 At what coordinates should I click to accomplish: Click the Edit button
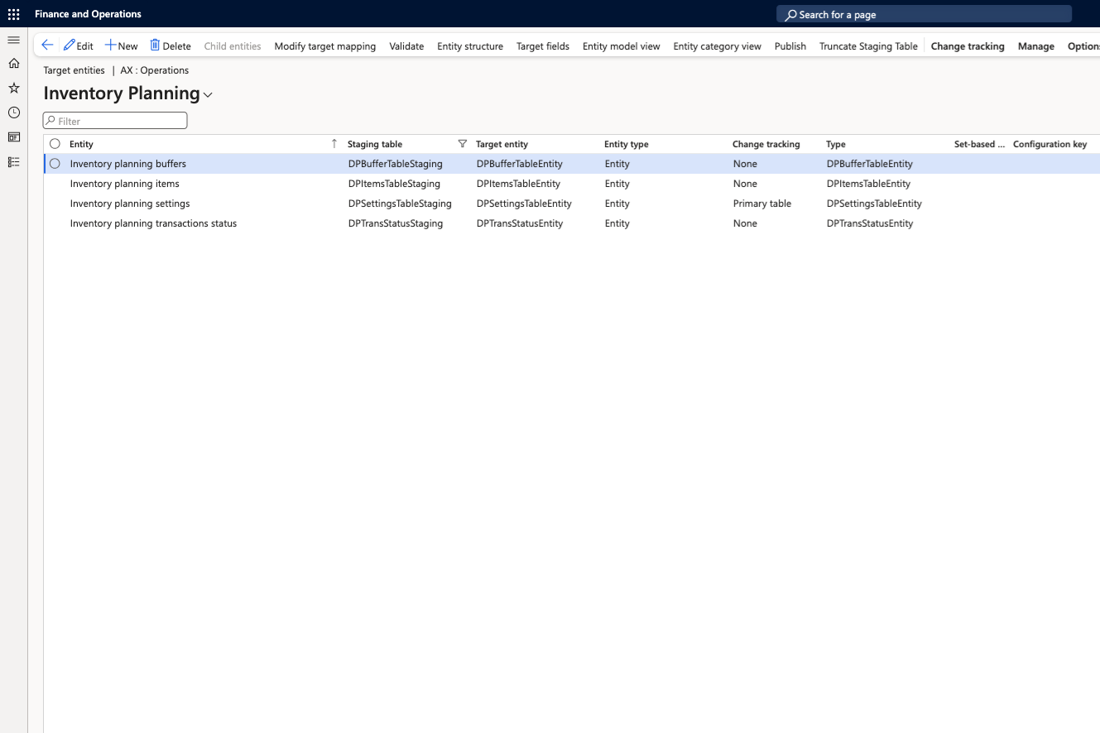pyautogui.click(x=79, y=46)
